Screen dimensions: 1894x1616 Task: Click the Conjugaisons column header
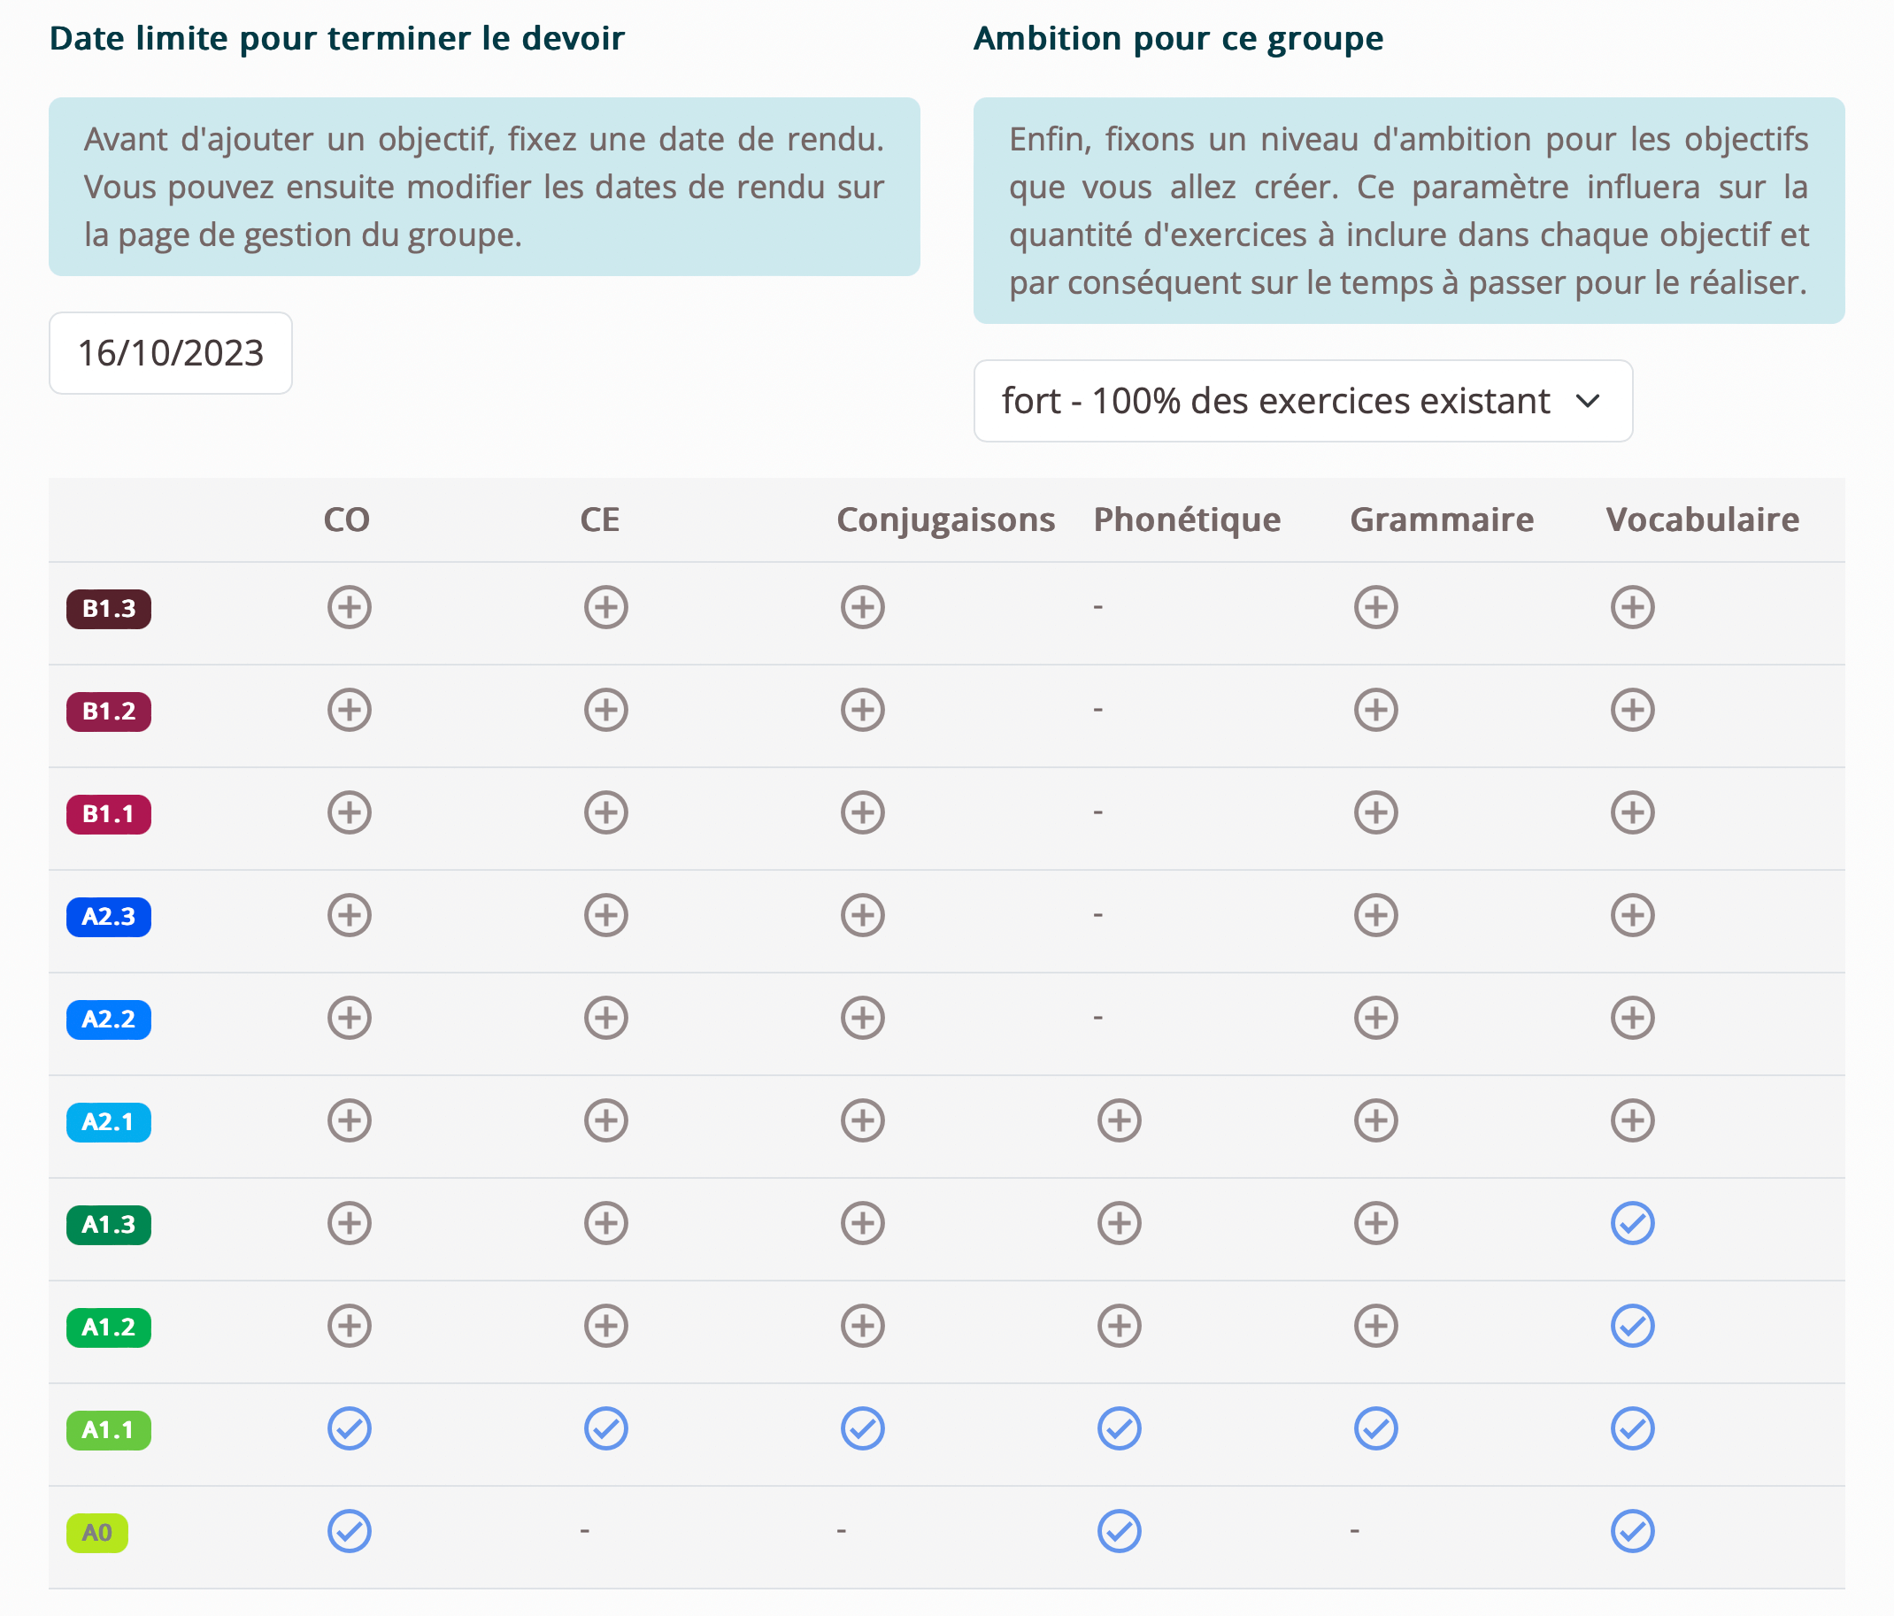click(x=945, y=519)
